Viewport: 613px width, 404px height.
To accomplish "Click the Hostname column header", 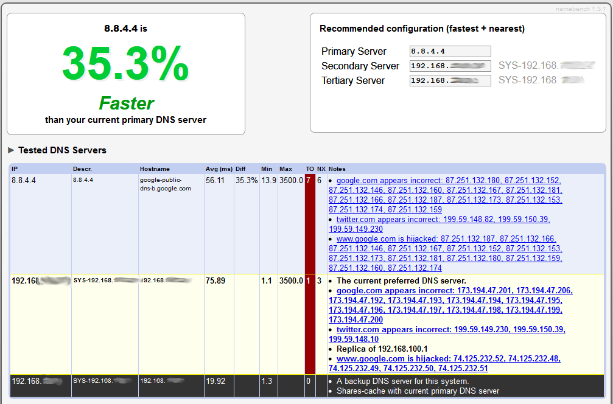I will (x=155, y=169).
